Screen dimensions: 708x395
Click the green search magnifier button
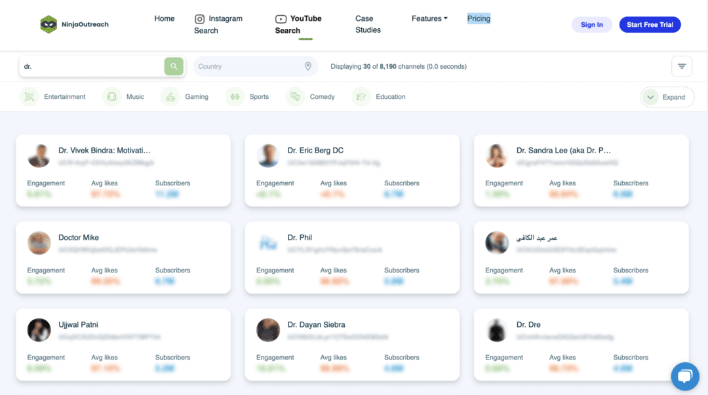tap(173, 66)
